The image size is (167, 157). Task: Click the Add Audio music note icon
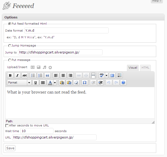click(x=44, y=67)
